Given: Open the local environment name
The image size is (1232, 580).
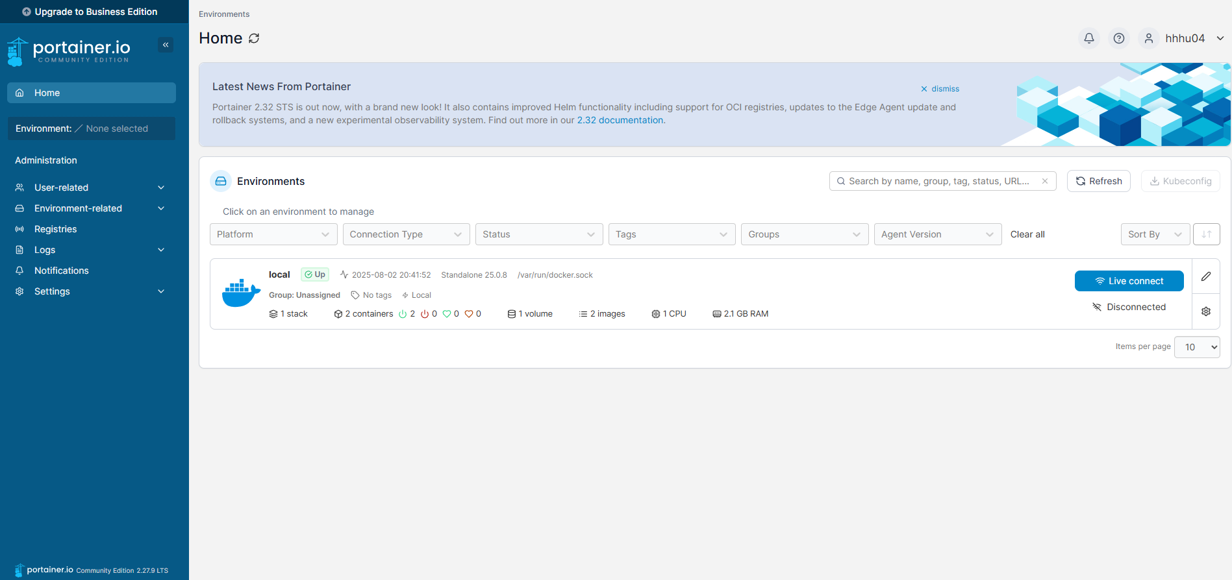Looking at the screenshot, I should point(279,274).
